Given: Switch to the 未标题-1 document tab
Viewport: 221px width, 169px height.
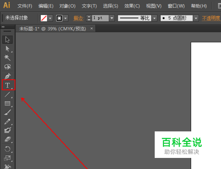Looking at the screenshot, I should pos(53,29).
